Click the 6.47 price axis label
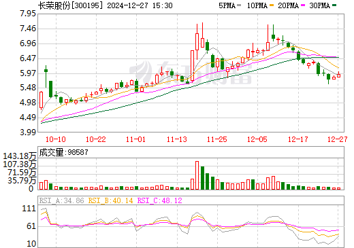Screen dimensions: 354x248 pos(28,58)
